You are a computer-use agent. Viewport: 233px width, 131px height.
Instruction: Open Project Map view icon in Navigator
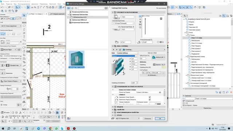tap(220, 16)
